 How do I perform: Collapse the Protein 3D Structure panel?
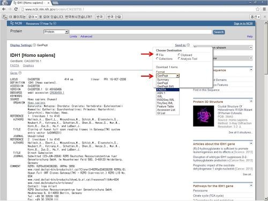(251, 101)
